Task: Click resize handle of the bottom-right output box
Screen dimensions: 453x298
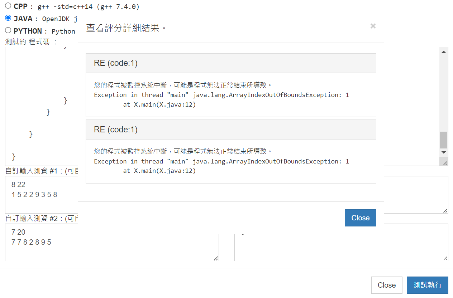Action: [x=445, y=258]
